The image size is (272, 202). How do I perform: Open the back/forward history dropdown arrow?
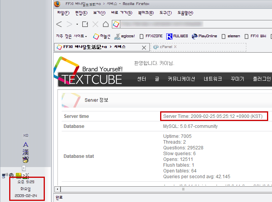tap(77, 24)
